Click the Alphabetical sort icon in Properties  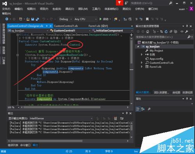143,109
